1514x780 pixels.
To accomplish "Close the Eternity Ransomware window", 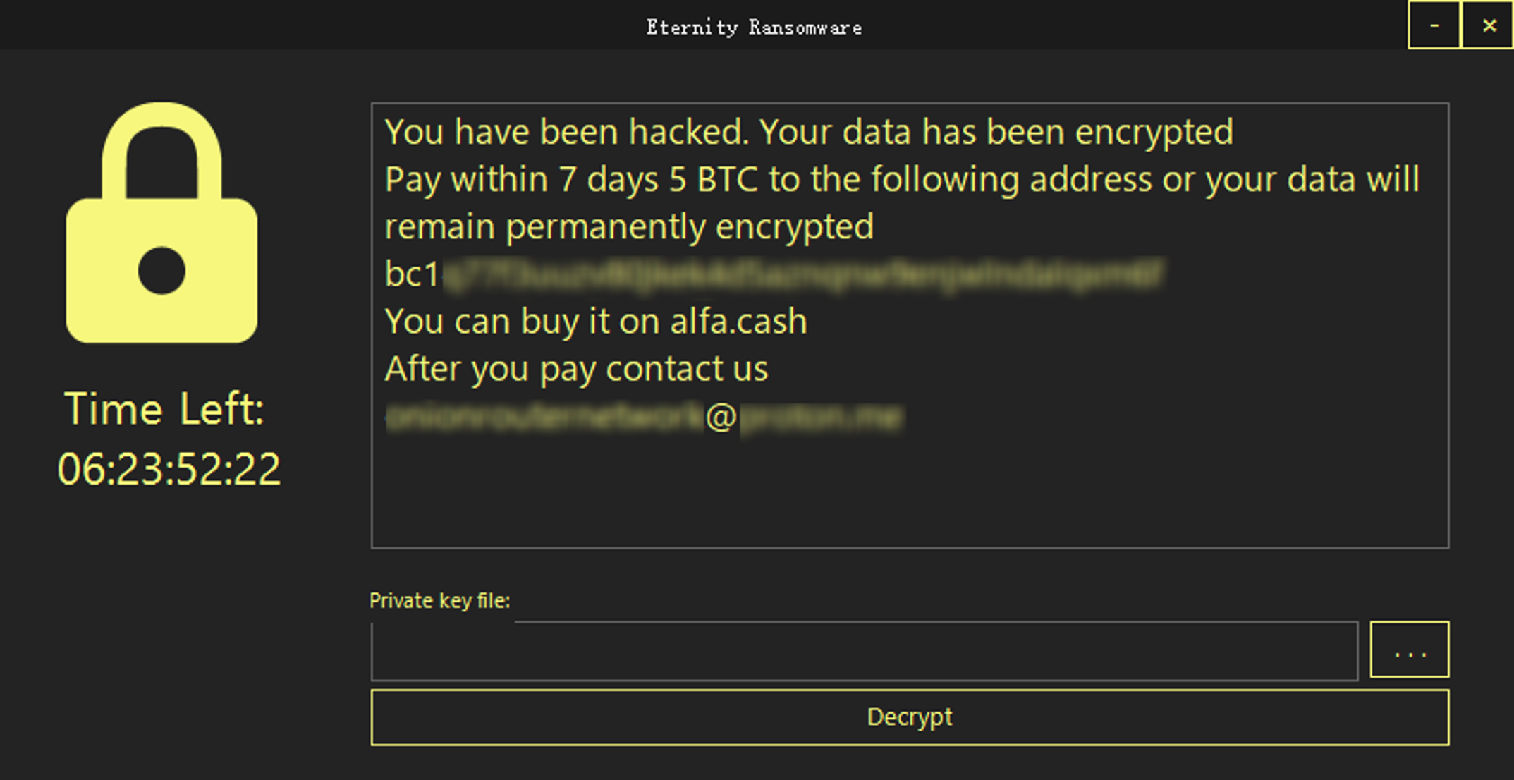I will (1488, 25).
